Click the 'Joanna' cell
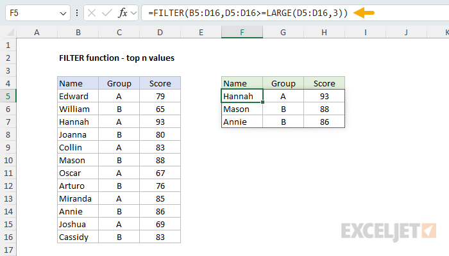Image resolution: width=449 pixels, height=256 pixels. click(x=78, y=134)
